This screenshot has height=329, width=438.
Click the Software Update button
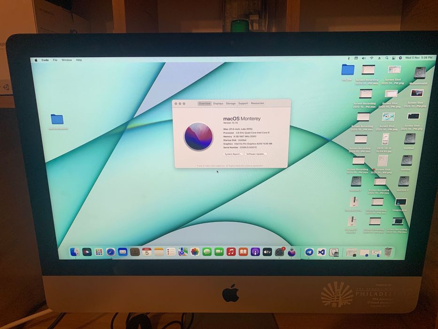tap(256, 154)
